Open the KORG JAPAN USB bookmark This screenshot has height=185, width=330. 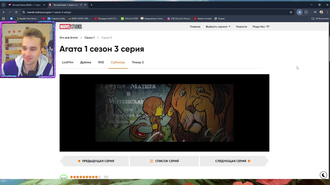[x=79, y=18]
